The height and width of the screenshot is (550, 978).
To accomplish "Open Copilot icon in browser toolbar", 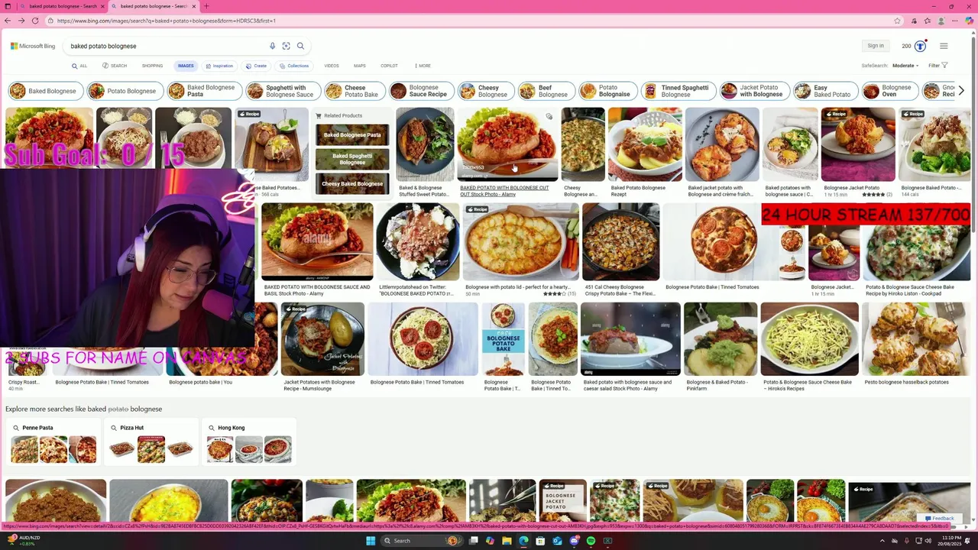I will [969, 21].
